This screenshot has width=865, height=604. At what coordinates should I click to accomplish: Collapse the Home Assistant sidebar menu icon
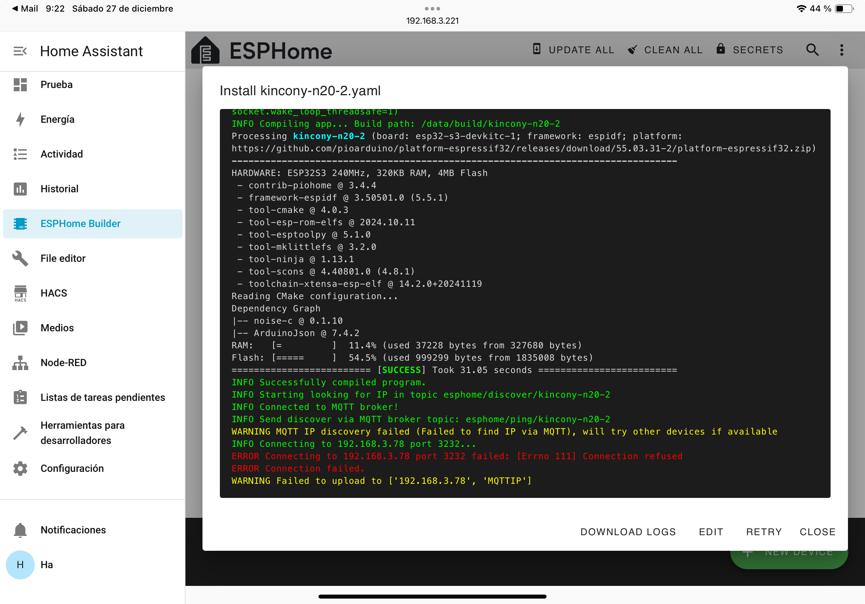pyautogui.click(x=20, y=51)
